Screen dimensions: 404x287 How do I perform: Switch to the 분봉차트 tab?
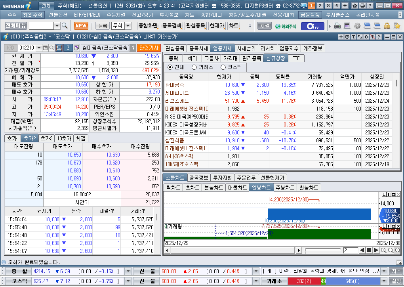pyautogui.click(x=213, y=188)
